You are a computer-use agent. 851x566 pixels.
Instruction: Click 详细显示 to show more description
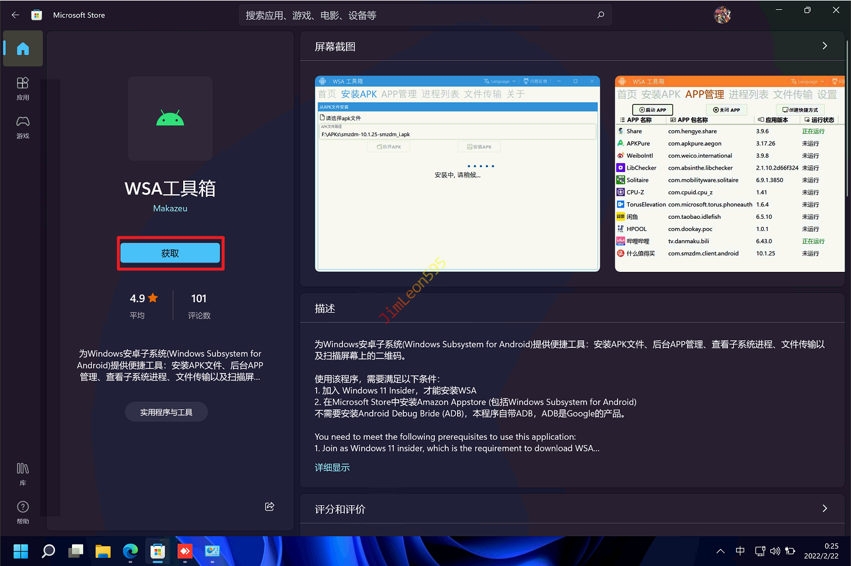(x=332, y=467)
